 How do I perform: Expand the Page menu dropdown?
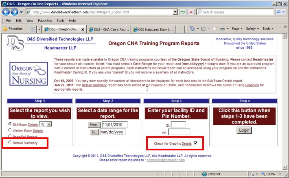click(x=237, y=29)
